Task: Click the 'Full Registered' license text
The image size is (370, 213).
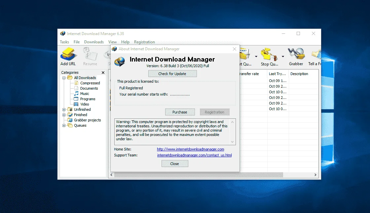Action: coord(131,88)
